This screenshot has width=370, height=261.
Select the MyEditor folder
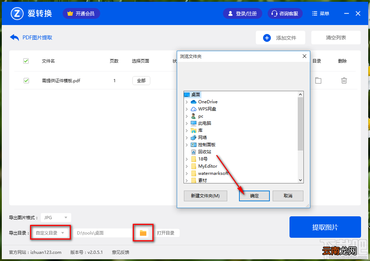point(208,166)
